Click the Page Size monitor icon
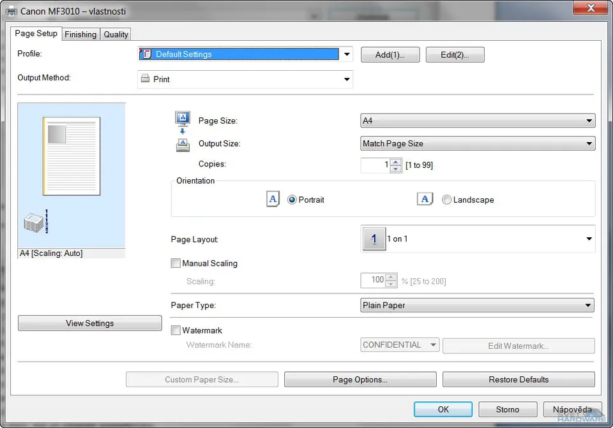The width and height of the screenshot is (613, 428). (x=183, y=119)
